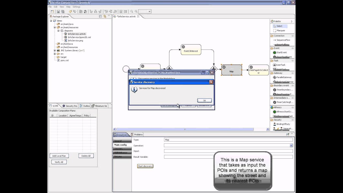Viewport: 343px width, 193px height.
Task: Click the editor horizontal scrollbar thumb
Action: (x=185, y=129)
